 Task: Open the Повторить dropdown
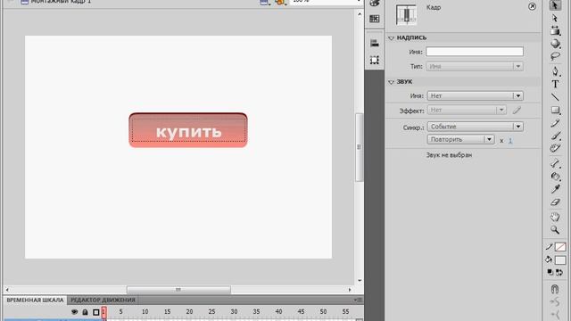pos(460,139)
